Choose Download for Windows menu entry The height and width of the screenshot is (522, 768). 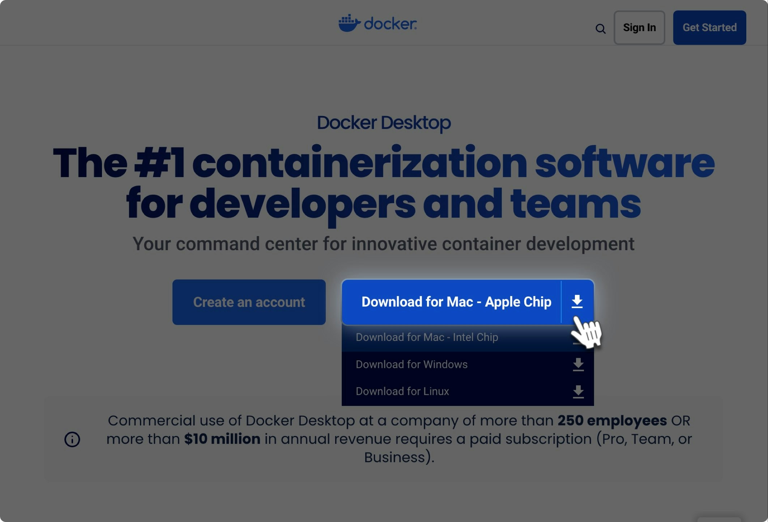(411, 364)
